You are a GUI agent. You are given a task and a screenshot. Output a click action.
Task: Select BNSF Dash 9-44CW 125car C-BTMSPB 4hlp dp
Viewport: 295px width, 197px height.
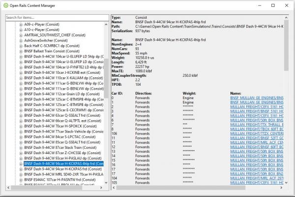coord(64,99)
